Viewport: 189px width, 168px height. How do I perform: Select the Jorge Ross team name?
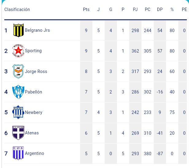click(x=36, y=71)
